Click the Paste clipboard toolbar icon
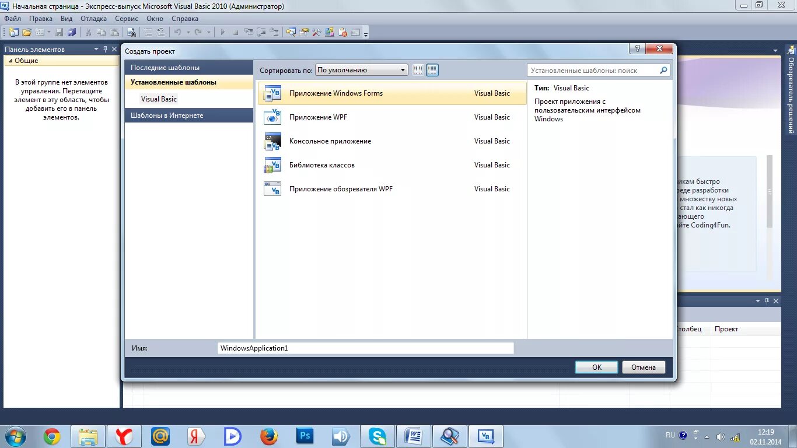This screenshot has height=448, width=797. click(114, 32)
